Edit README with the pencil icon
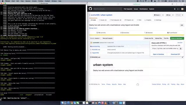The height and width of the screenshot is (105, 186). (183, 57)
